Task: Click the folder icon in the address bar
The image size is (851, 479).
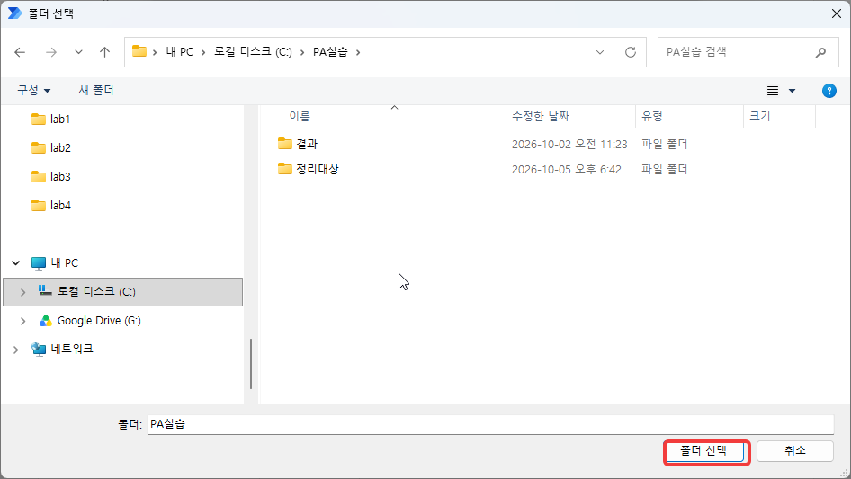Action: click(139, 51)
